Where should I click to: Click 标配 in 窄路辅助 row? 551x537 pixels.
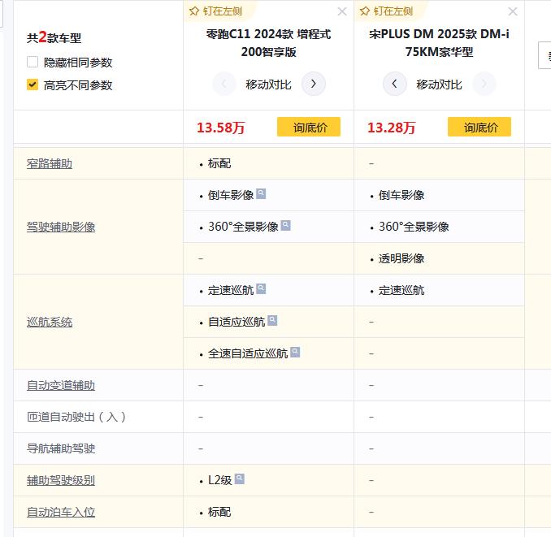pyautogui.click(x=219, y=163)
